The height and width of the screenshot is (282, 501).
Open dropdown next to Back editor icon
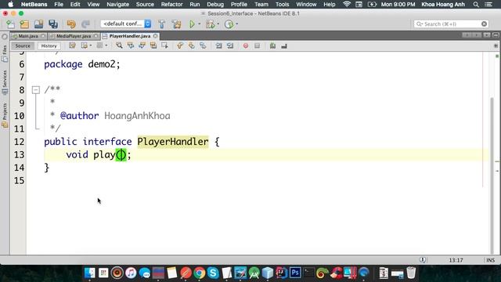pos(91,45)
